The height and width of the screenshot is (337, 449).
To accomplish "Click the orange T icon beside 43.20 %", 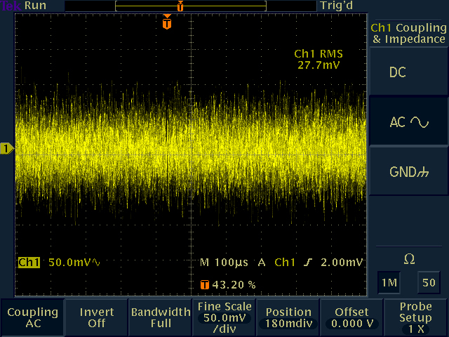I will click(204, 284).
